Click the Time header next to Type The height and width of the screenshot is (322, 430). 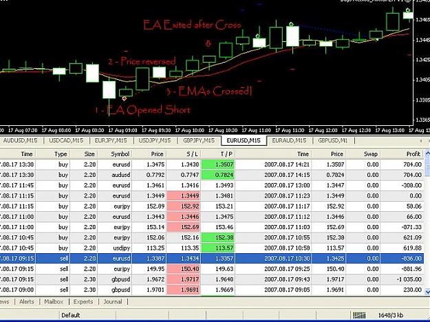pos(18,154)
